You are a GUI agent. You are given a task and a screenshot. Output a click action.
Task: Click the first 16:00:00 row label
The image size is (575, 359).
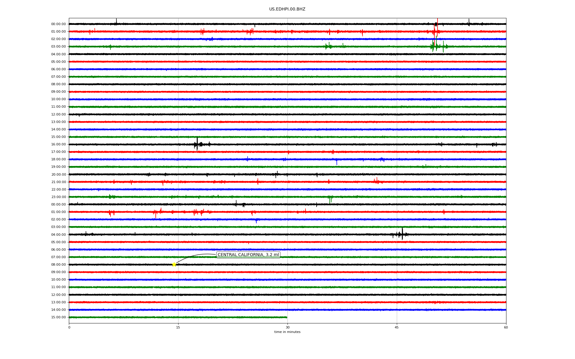click(x=58, y=144)
